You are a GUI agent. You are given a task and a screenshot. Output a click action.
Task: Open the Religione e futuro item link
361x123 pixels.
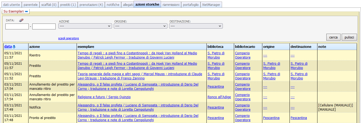point(104,97)
